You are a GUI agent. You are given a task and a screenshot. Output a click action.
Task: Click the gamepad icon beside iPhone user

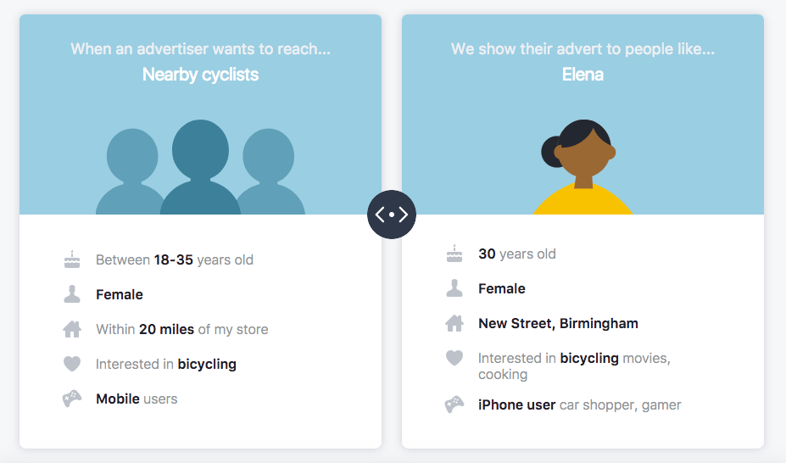coord(454,404)
